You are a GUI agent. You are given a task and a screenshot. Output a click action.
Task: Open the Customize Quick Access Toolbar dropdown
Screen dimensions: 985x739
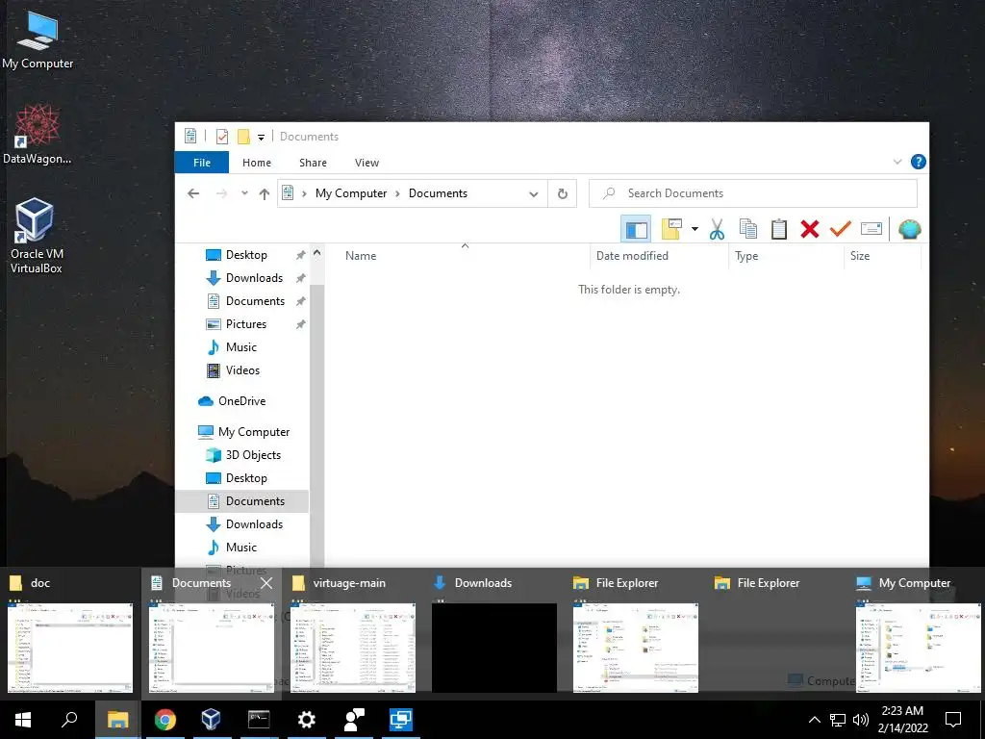(x=261, y=137)
